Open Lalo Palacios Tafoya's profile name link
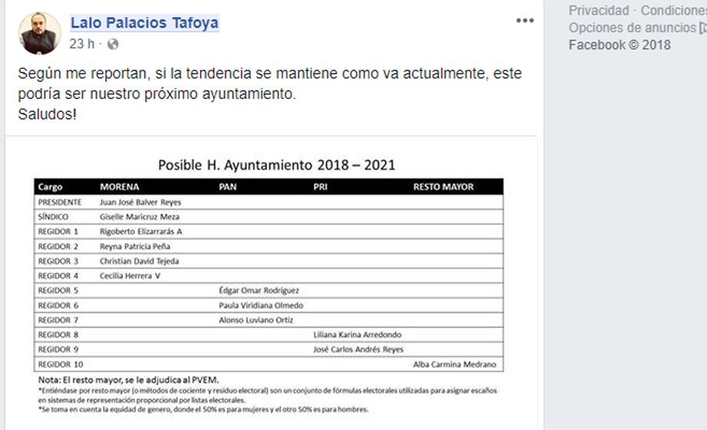The image size is (707, 430). [144, 23]
